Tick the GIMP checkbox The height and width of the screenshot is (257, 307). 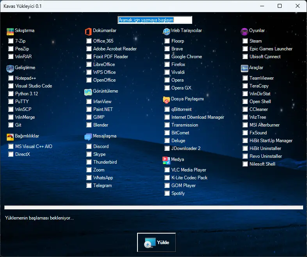click(x=89, y=117)
